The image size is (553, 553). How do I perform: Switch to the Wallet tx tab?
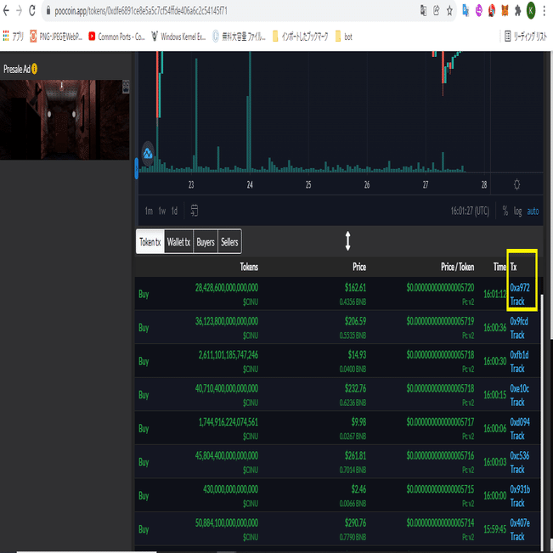pos(178,241)
